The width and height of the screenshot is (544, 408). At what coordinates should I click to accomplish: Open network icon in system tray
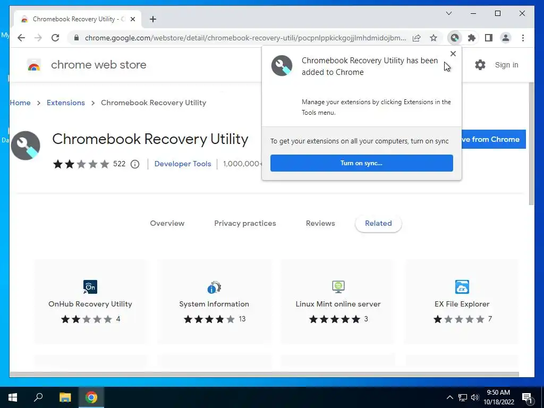[x=463, y=397]
